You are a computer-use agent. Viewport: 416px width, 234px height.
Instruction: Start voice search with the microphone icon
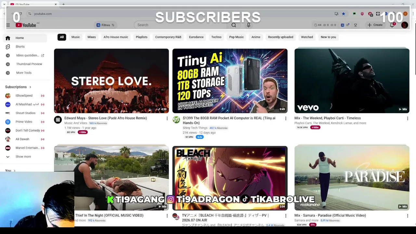click(249, 25)
